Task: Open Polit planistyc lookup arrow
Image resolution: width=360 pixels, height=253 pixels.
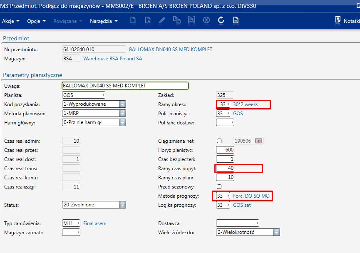Action: tap(228, 114)
